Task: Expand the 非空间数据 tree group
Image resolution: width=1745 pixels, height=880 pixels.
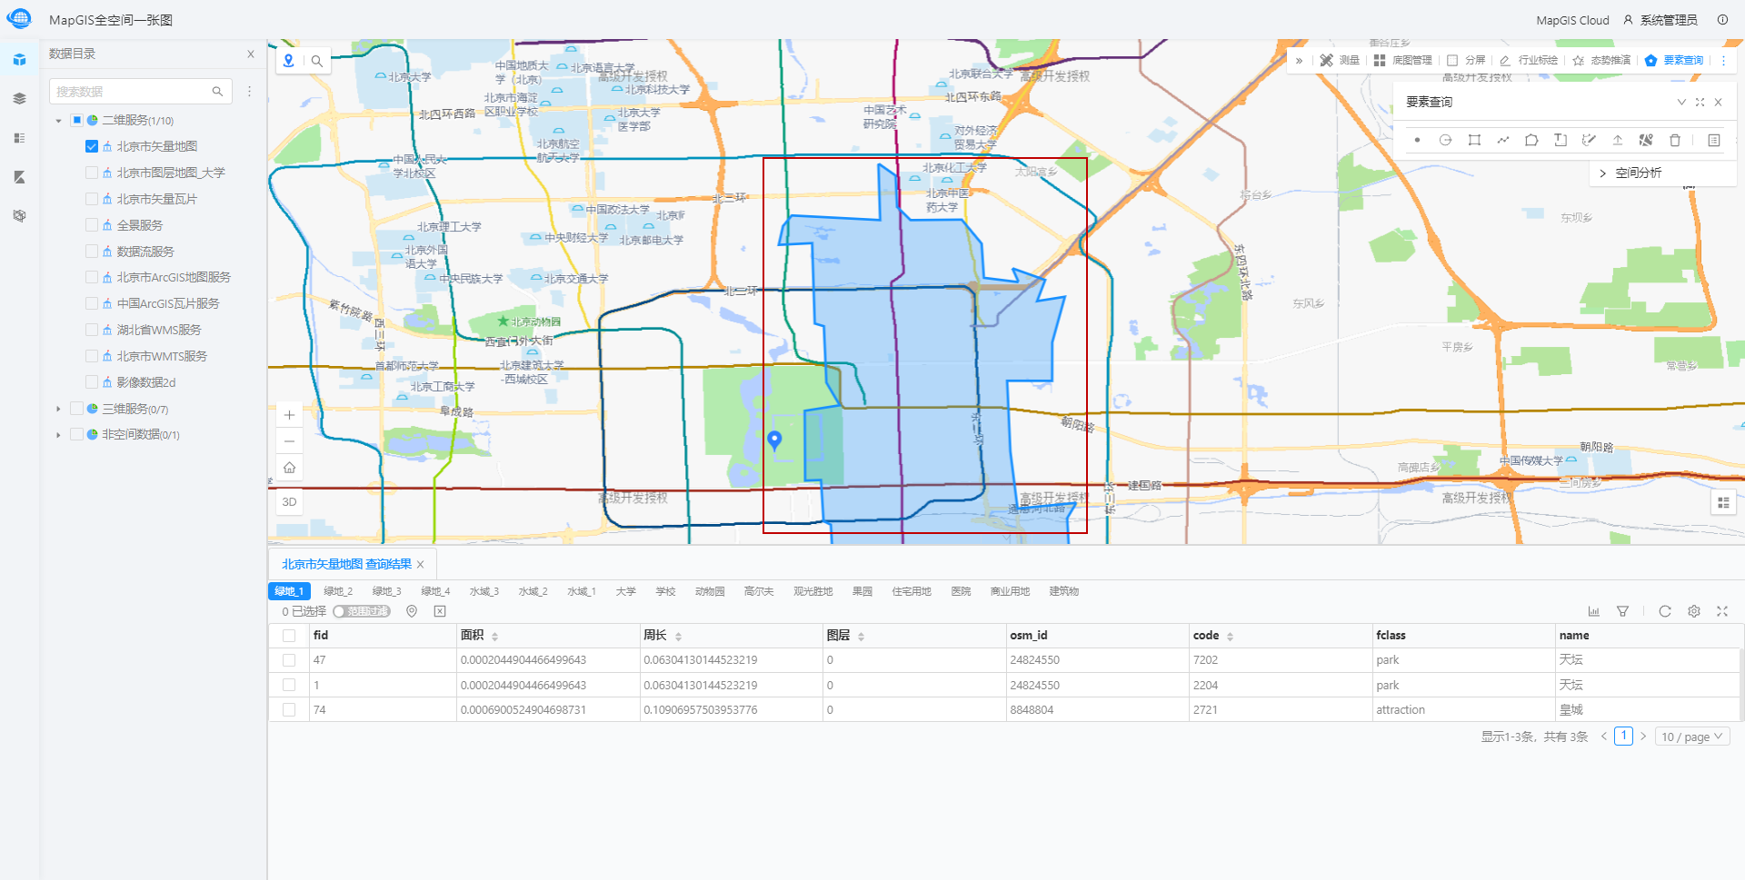Action: 58,435
